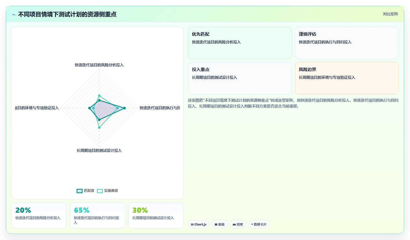This screenshot has height=240, width=410.
Task: Select the 65% stat card
Action: (x=98, y=215)
